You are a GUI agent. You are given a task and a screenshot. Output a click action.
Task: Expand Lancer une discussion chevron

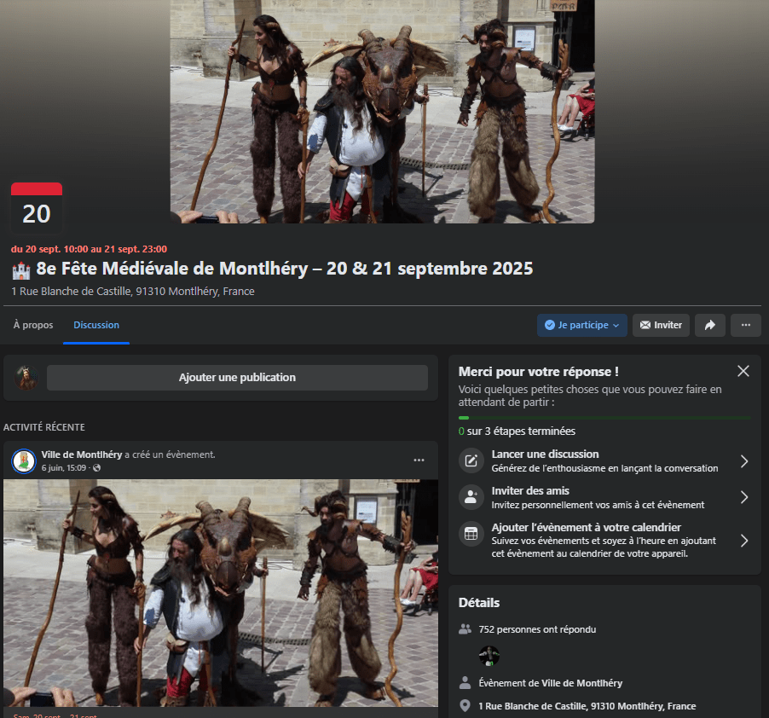pos(744,461)
